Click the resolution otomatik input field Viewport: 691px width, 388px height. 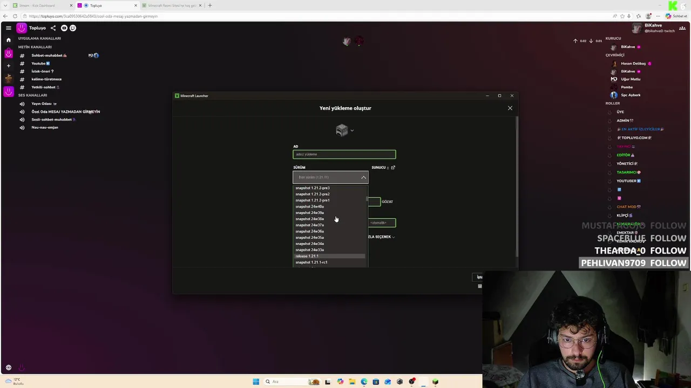tap(382, 223)
